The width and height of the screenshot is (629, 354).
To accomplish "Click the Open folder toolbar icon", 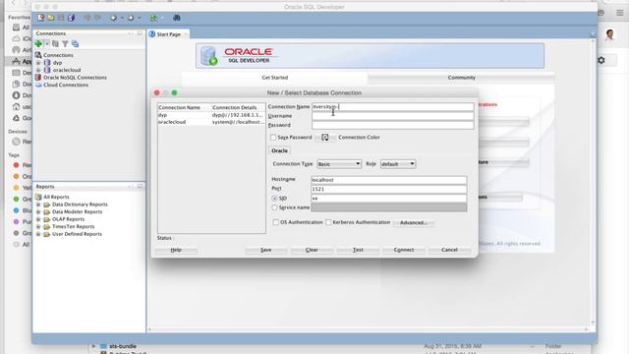I will [51, 18].
